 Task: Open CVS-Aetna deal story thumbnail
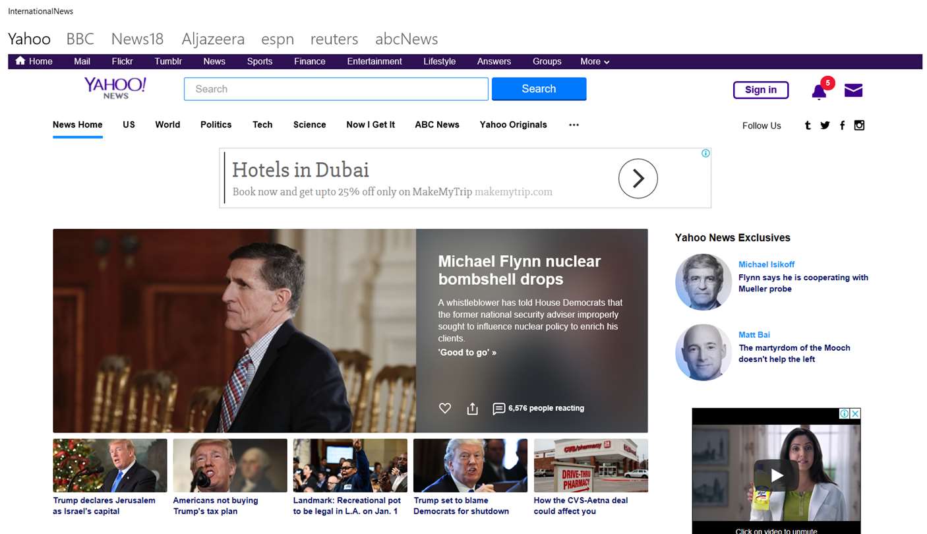click(x=591, y=465)
